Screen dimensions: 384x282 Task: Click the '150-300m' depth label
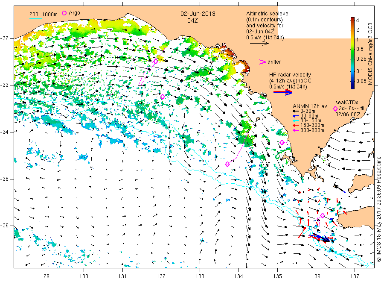pyautogui.click(x=312, y=126)
